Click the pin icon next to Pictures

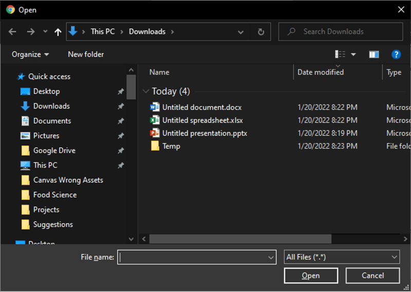coord(121,135)
